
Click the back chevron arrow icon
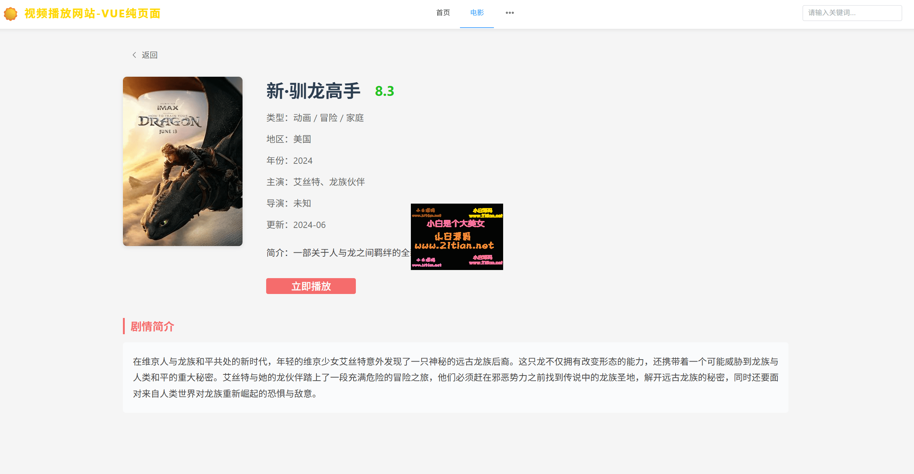[134, 55]
